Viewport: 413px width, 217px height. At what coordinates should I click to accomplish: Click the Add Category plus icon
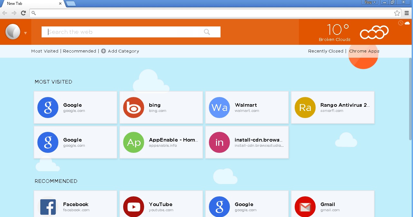pos(103,51)
